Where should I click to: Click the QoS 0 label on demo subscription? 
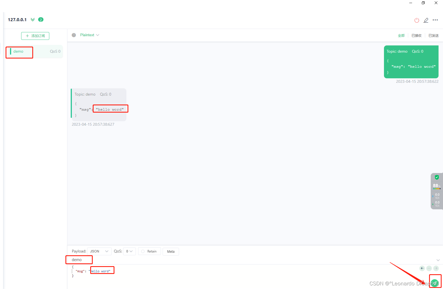55,52
